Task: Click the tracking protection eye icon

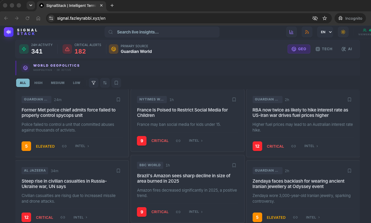Action: pyautogui.click(x=315, y=18)
